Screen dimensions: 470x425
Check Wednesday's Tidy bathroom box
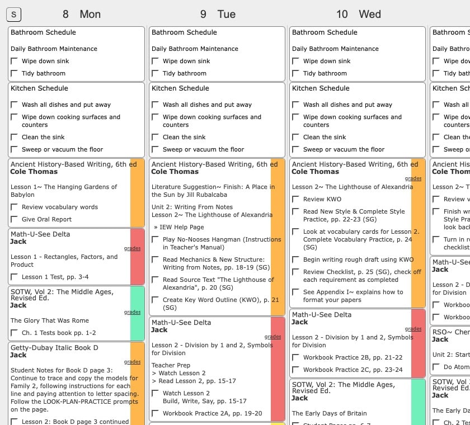295,73
